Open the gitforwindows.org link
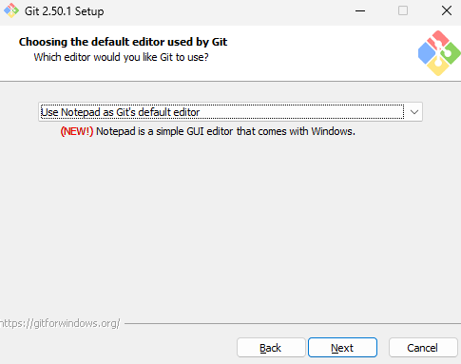 (x=60, y=323)
